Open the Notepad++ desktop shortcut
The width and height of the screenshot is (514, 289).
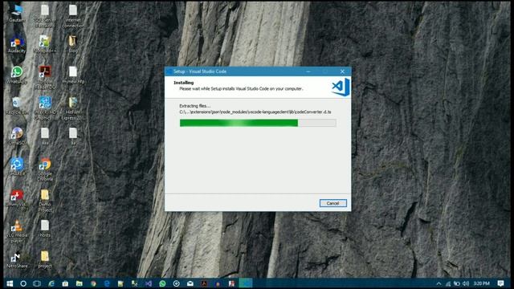pyautogui.click(x=45, y=45)
